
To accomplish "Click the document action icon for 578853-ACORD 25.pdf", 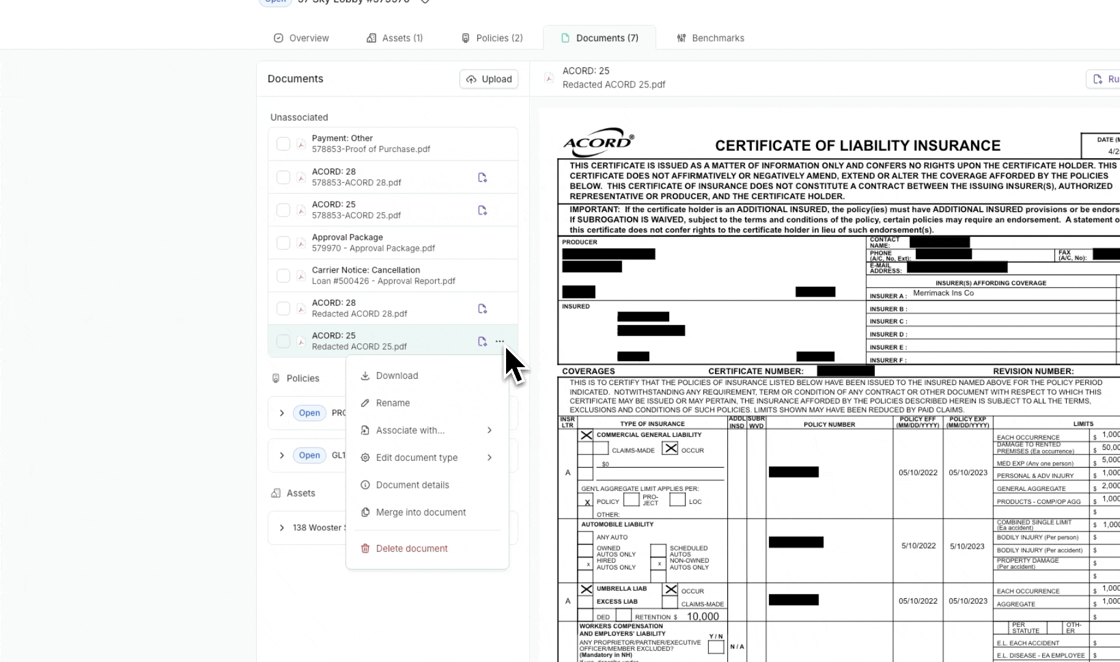I will pyautogui.click(x=482, y=210).
